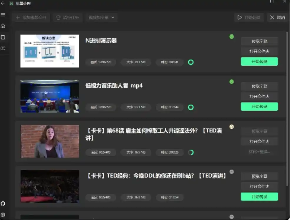Click 打开文件夹 on the 第68话 row

[x=259, y=141]
